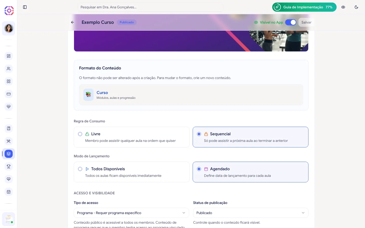Open the calendar icon in the sidebar

tap(9, 192)
